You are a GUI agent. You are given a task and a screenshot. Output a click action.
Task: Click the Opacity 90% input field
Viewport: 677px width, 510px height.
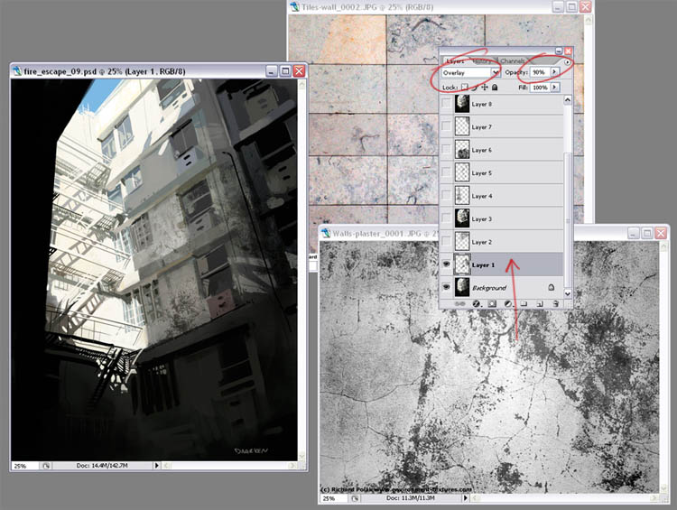[539, 71]
